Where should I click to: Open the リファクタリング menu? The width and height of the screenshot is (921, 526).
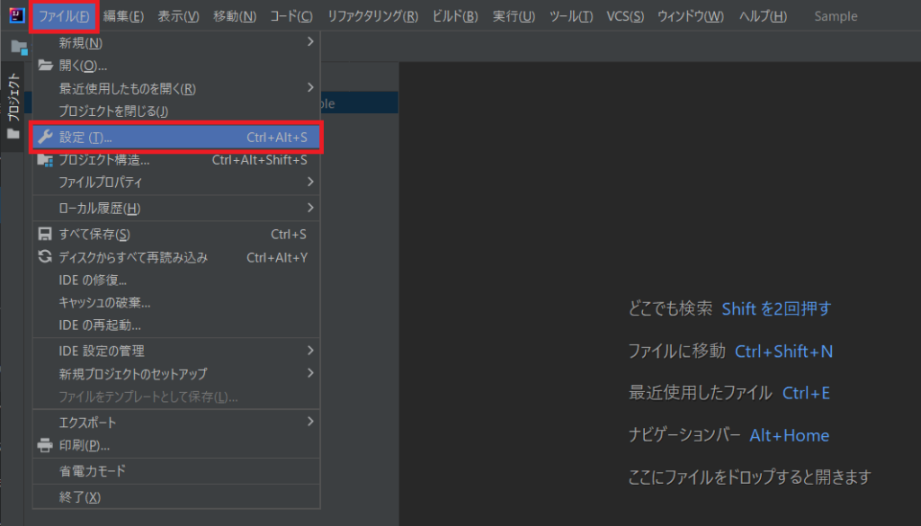[x=372, y=16]
